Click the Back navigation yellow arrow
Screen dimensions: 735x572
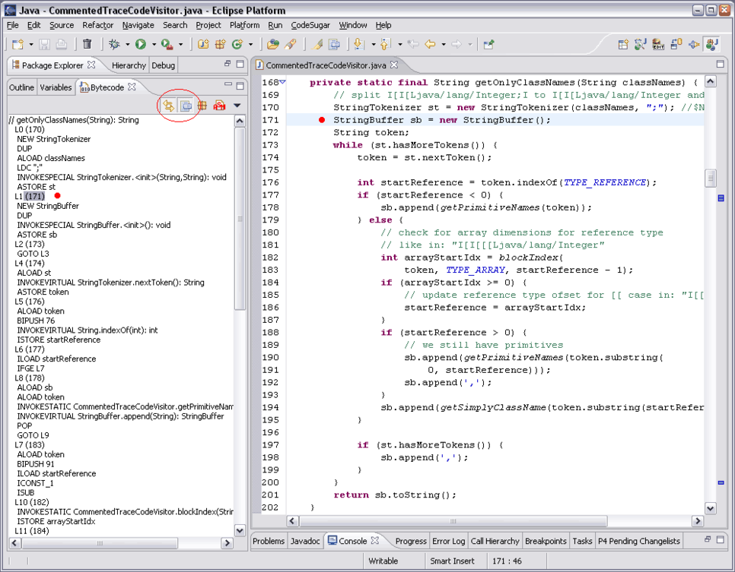coord(431,45)
